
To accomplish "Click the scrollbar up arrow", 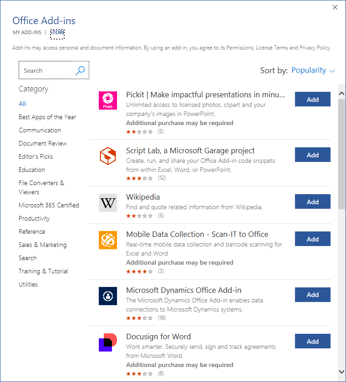I will [x=341, y=93].
